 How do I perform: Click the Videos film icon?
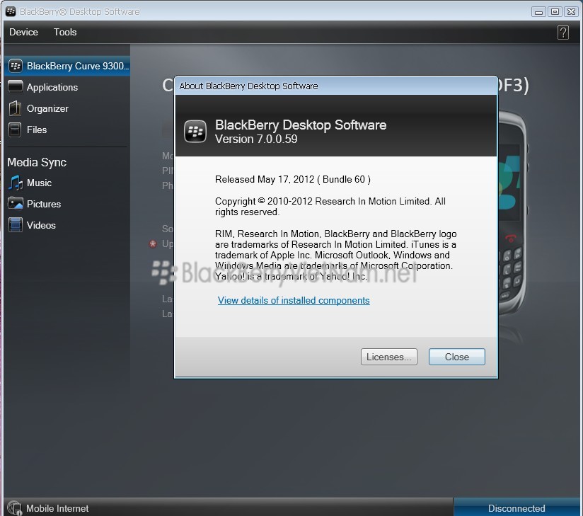point(16,224)
